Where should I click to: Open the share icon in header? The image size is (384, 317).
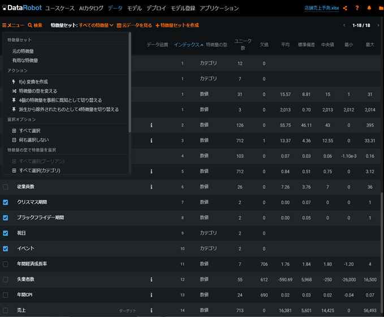click(x=345, y=8)
